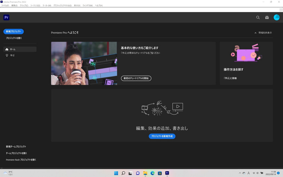Click the lightbulb icon beside 学ぶ

(x=7, y=55)
